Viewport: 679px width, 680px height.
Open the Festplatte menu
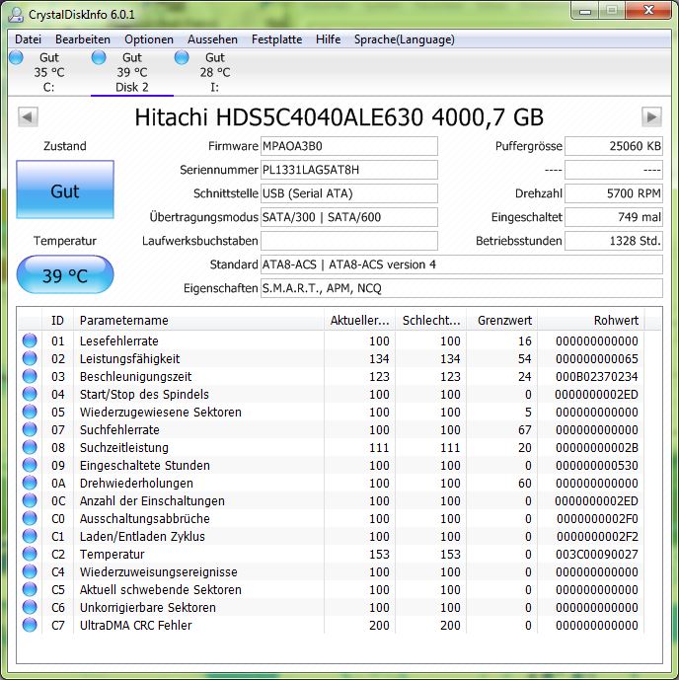(x=276, y=39)
